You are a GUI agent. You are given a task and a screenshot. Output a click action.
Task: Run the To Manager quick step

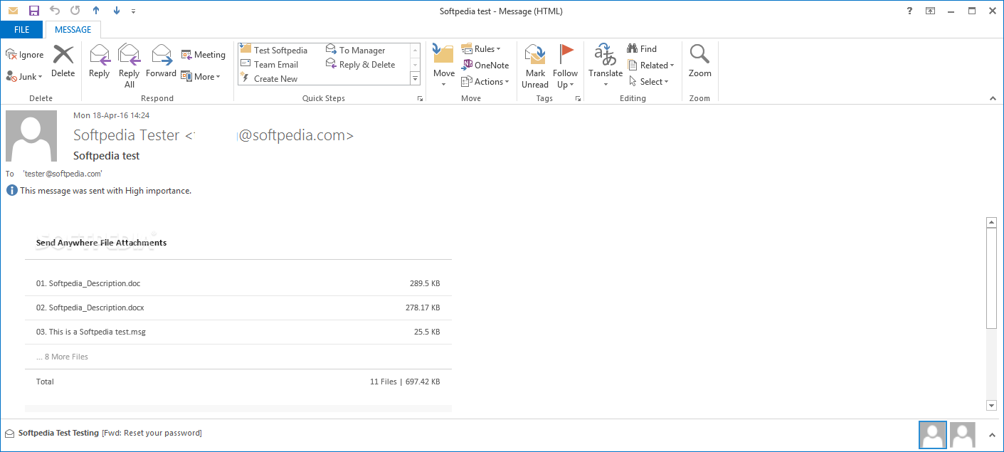(x=356, y=50)
